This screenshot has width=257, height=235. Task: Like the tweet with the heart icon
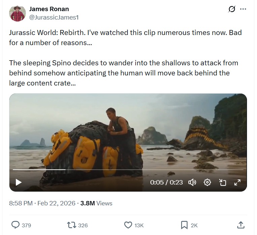tap(128, 225)
